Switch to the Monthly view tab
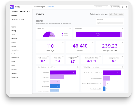135x106 pixels. [x=121, y=14]
